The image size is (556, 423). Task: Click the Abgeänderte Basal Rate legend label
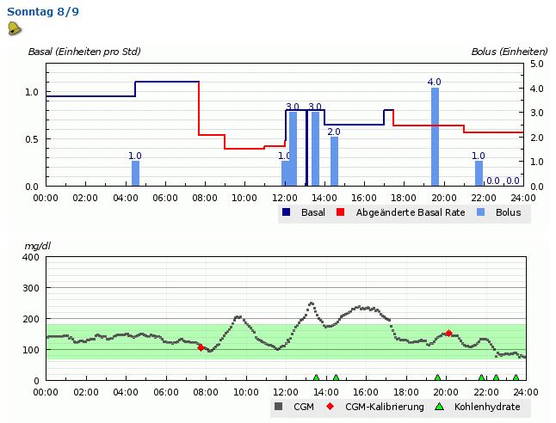398,212
